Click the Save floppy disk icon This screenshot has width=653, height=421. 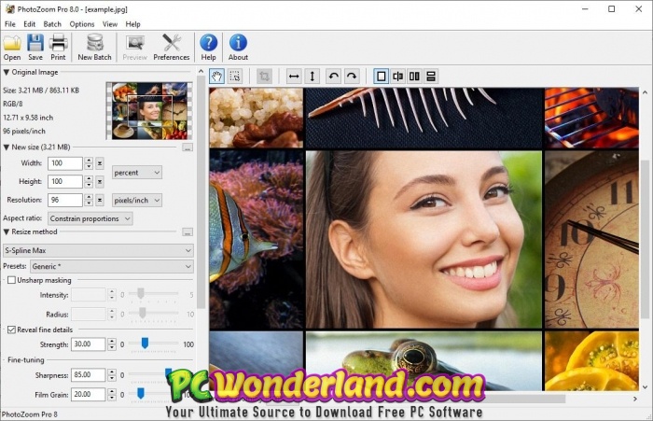[35, 47]
